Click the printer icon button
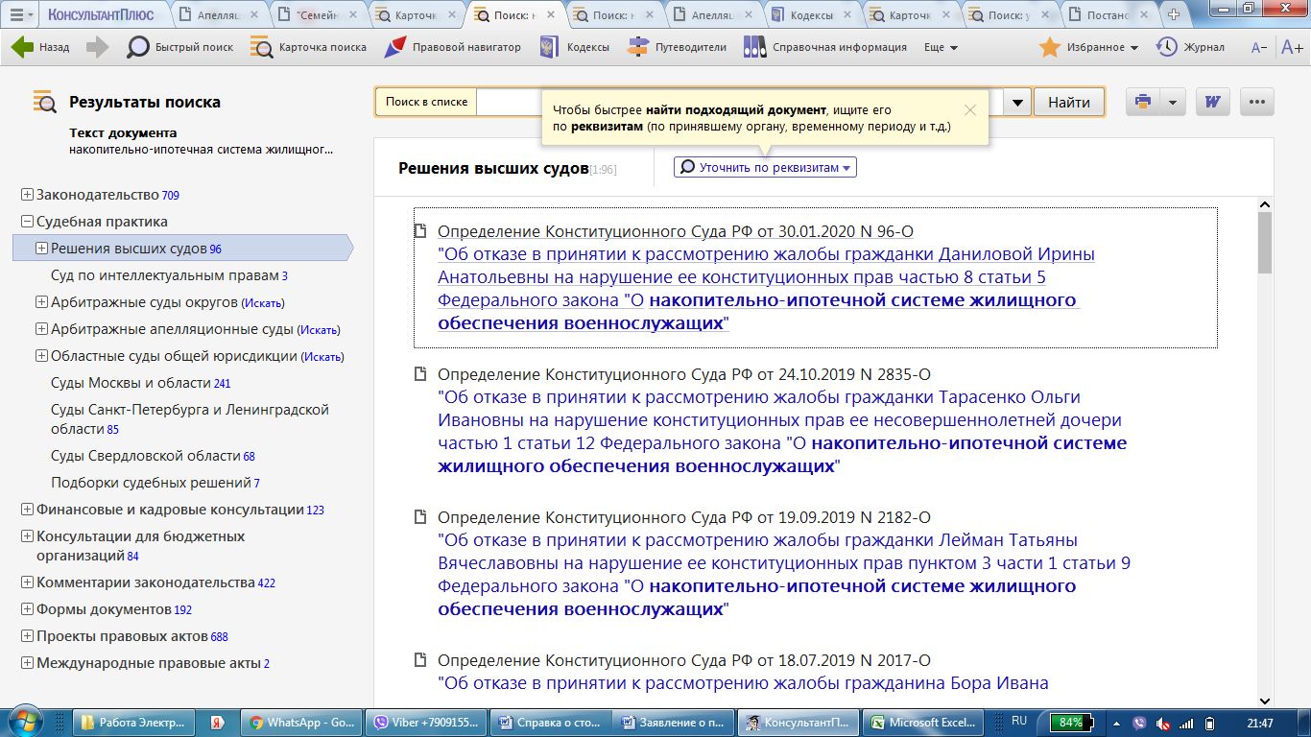 [1142, 102]
